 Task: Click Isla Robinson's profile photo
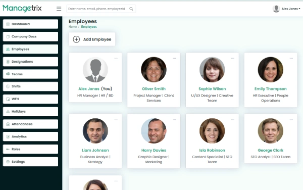pyautogui.click(x=212, y=131)
